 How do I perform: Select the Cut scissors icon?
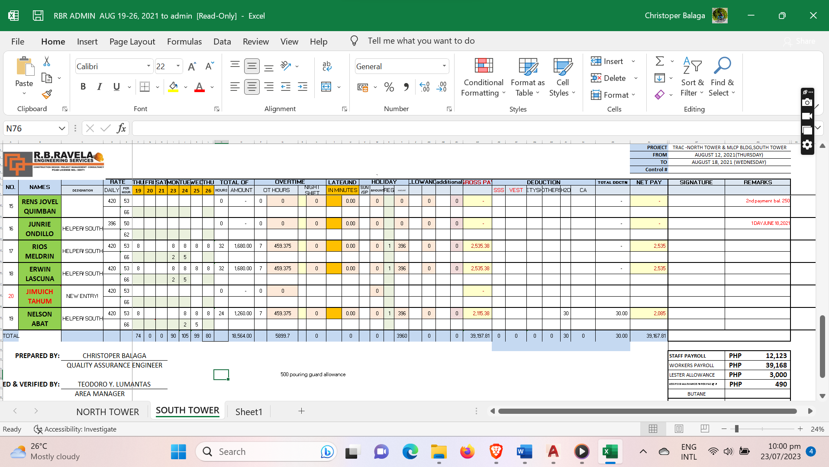(x=47, y=61)
